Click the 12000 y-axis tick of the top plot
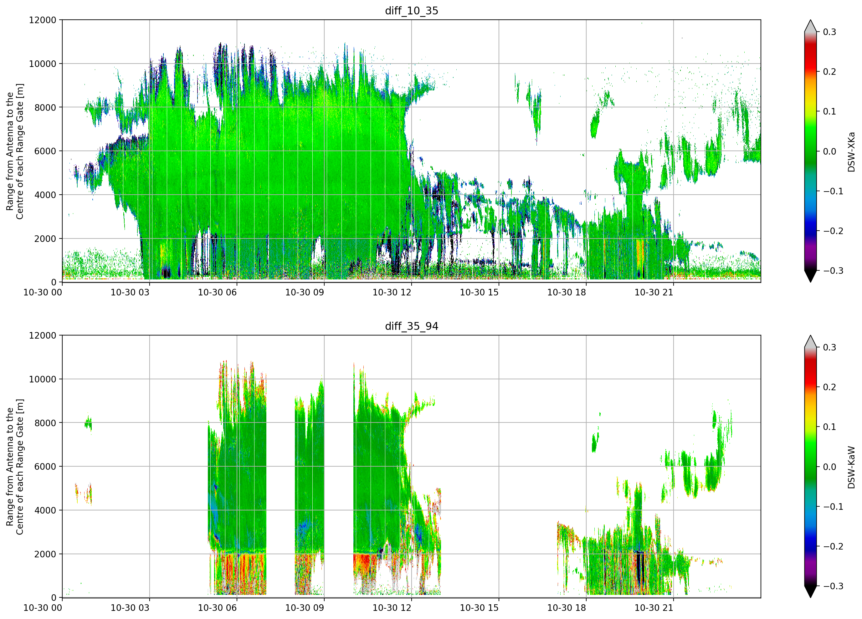 point(43,20)
